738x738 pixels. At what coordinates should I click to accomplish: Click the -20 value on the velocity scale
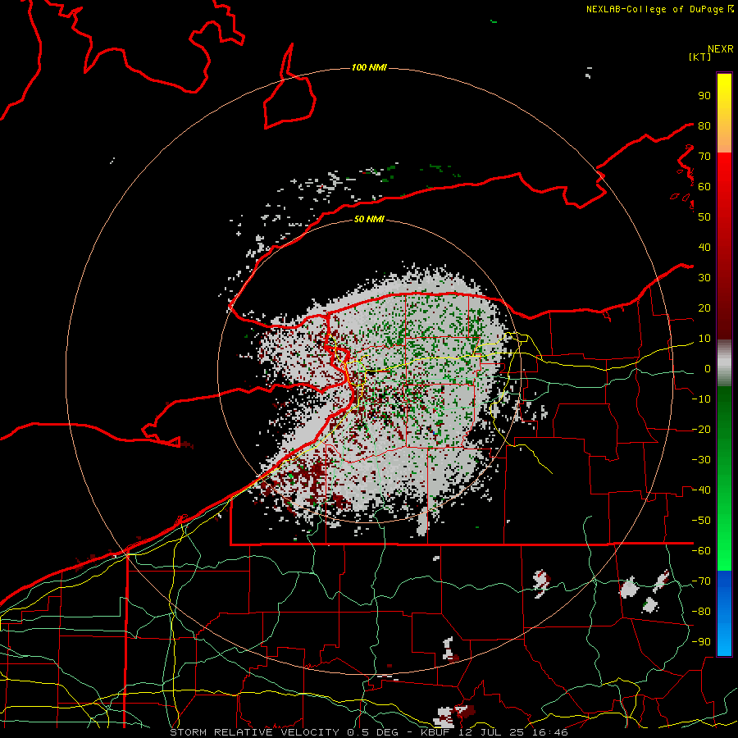pyautogui.click(x=701, y=429)
